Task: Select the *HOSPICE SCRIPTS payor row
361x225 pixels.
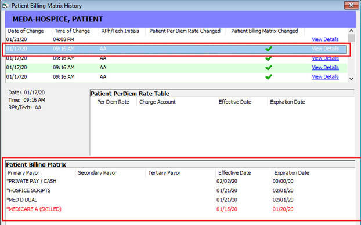Action: click(180, 191)
